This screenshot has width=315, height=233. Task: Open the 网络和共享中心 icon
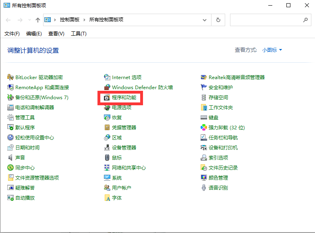coord(107,168)
